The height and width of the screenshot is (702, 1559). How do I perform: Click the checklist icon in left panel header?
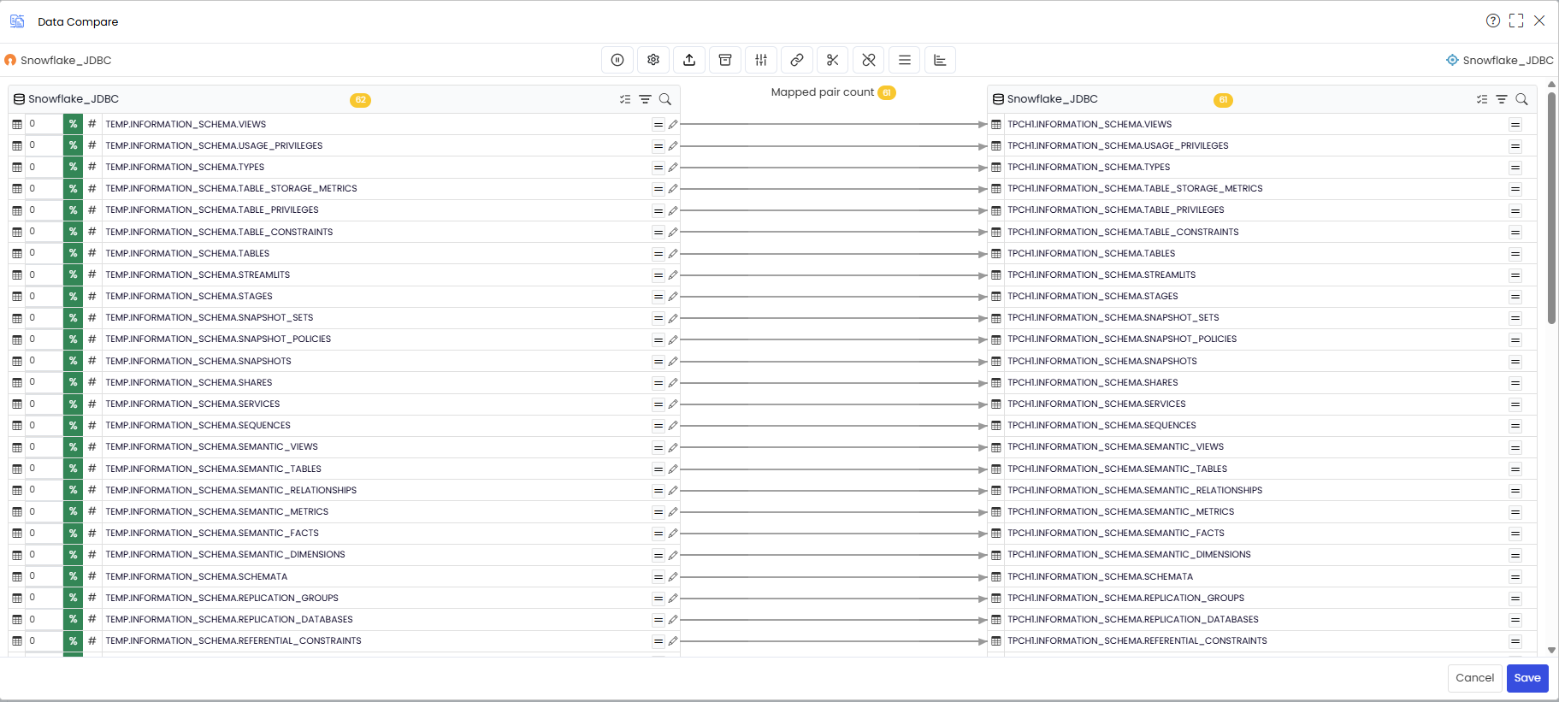(x=625, y=99)
